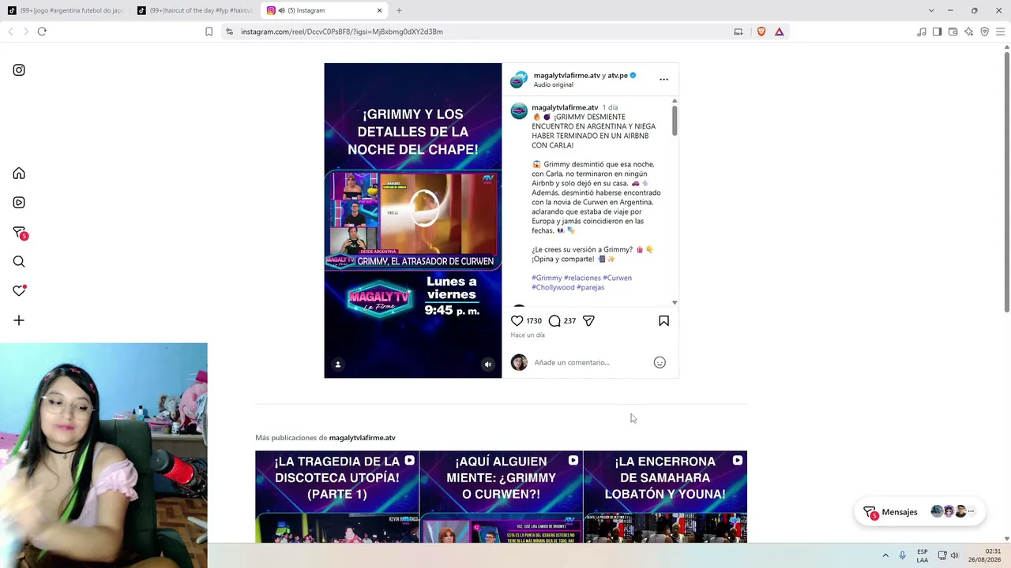Reload the page in the browser toolbar
The height and width of the screenshot is (568, 1011).
point(42,32)
